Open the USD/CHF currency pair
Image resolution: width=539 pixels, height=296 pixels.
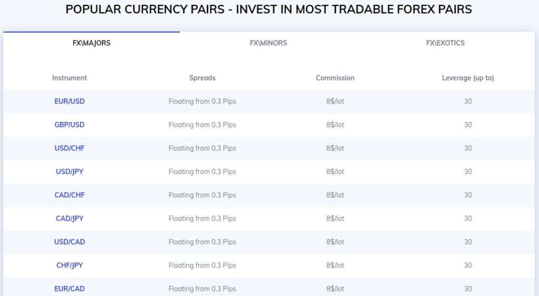tap(69, 148)
